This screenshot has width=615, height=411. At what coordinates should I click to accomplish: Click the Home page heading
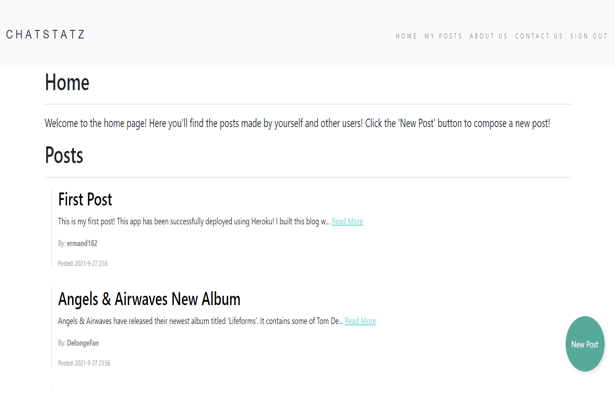click(67, 82)
